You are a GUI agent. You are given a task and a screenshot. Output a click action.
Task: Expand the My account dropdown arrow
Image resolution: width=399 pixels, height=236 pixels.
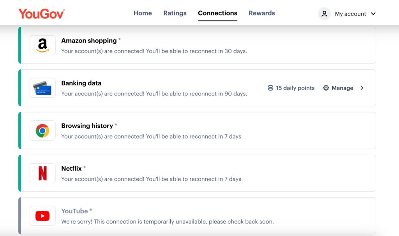pos(373,14)
